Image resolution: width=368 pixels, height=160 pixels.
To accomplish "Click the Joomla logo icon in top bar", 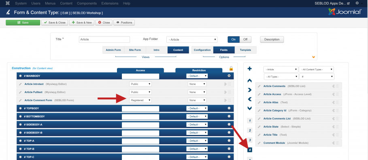I will tap(8, 3).
